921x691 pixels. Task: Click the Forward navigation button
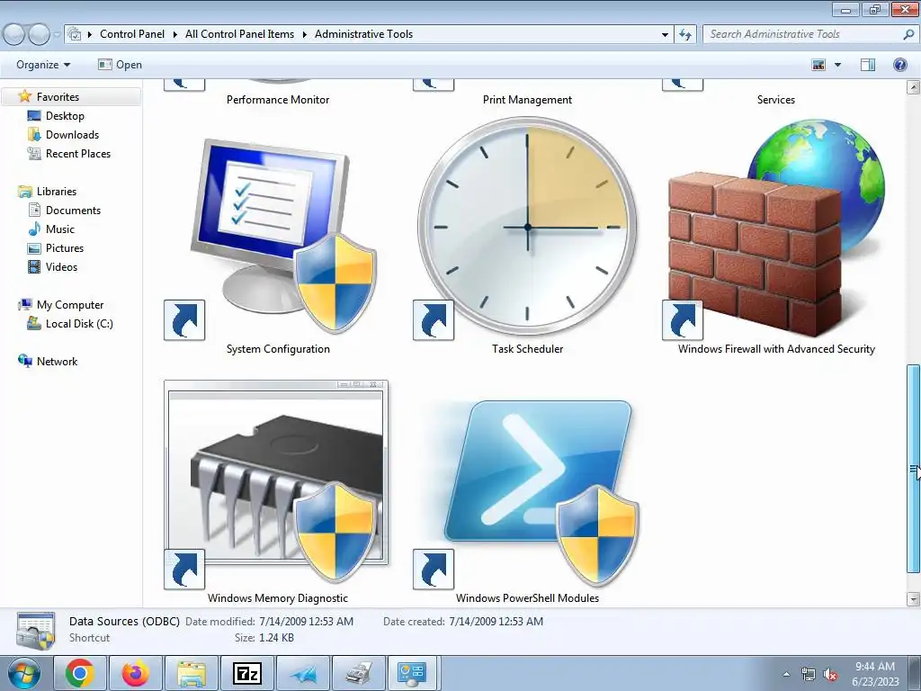pyautogui.click(x=39, y=35)
